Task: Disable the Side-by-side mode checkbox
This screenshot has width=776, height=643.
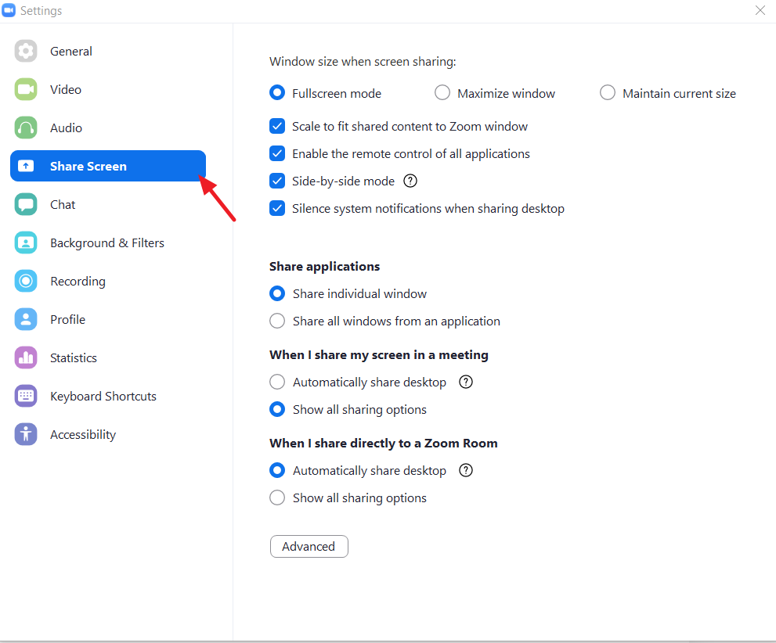Action: pos(277,181)
